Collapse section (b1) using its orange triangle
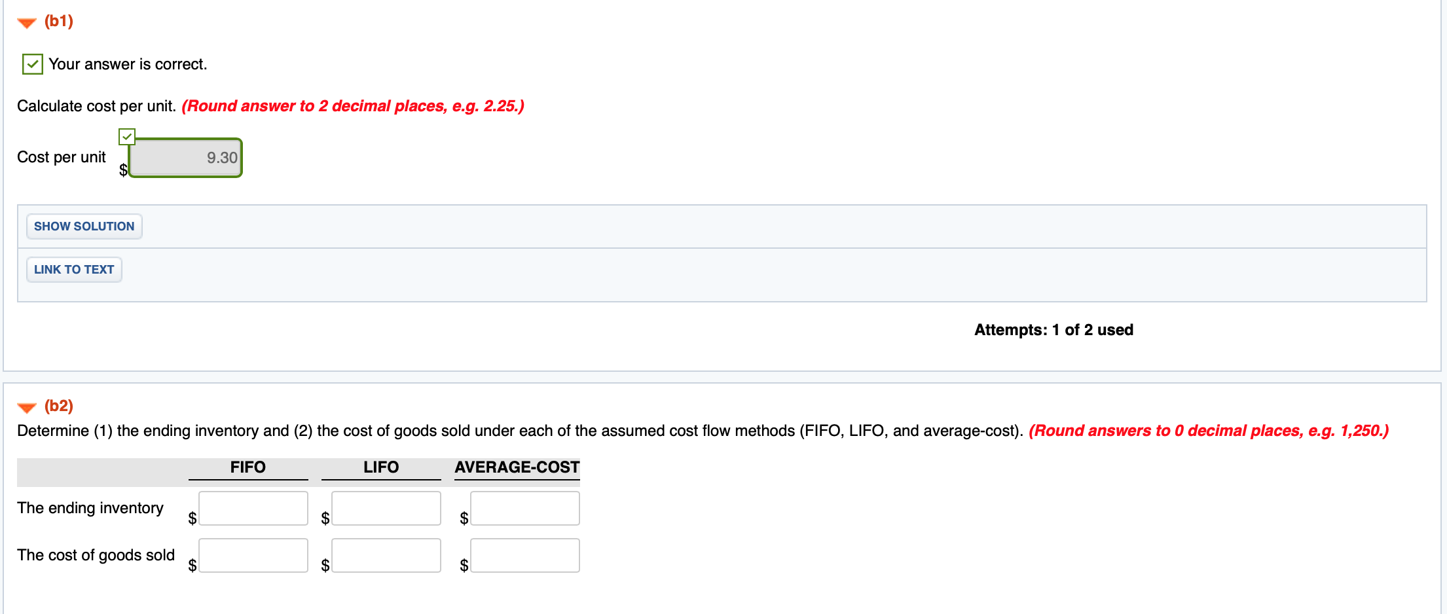Viewport: 1447px width, 614px height. click(26, 21)
